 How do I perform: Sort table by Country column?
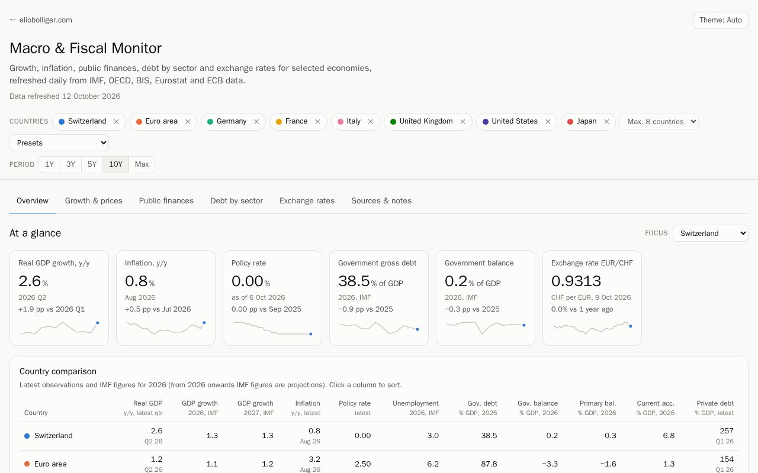(36, 413)
